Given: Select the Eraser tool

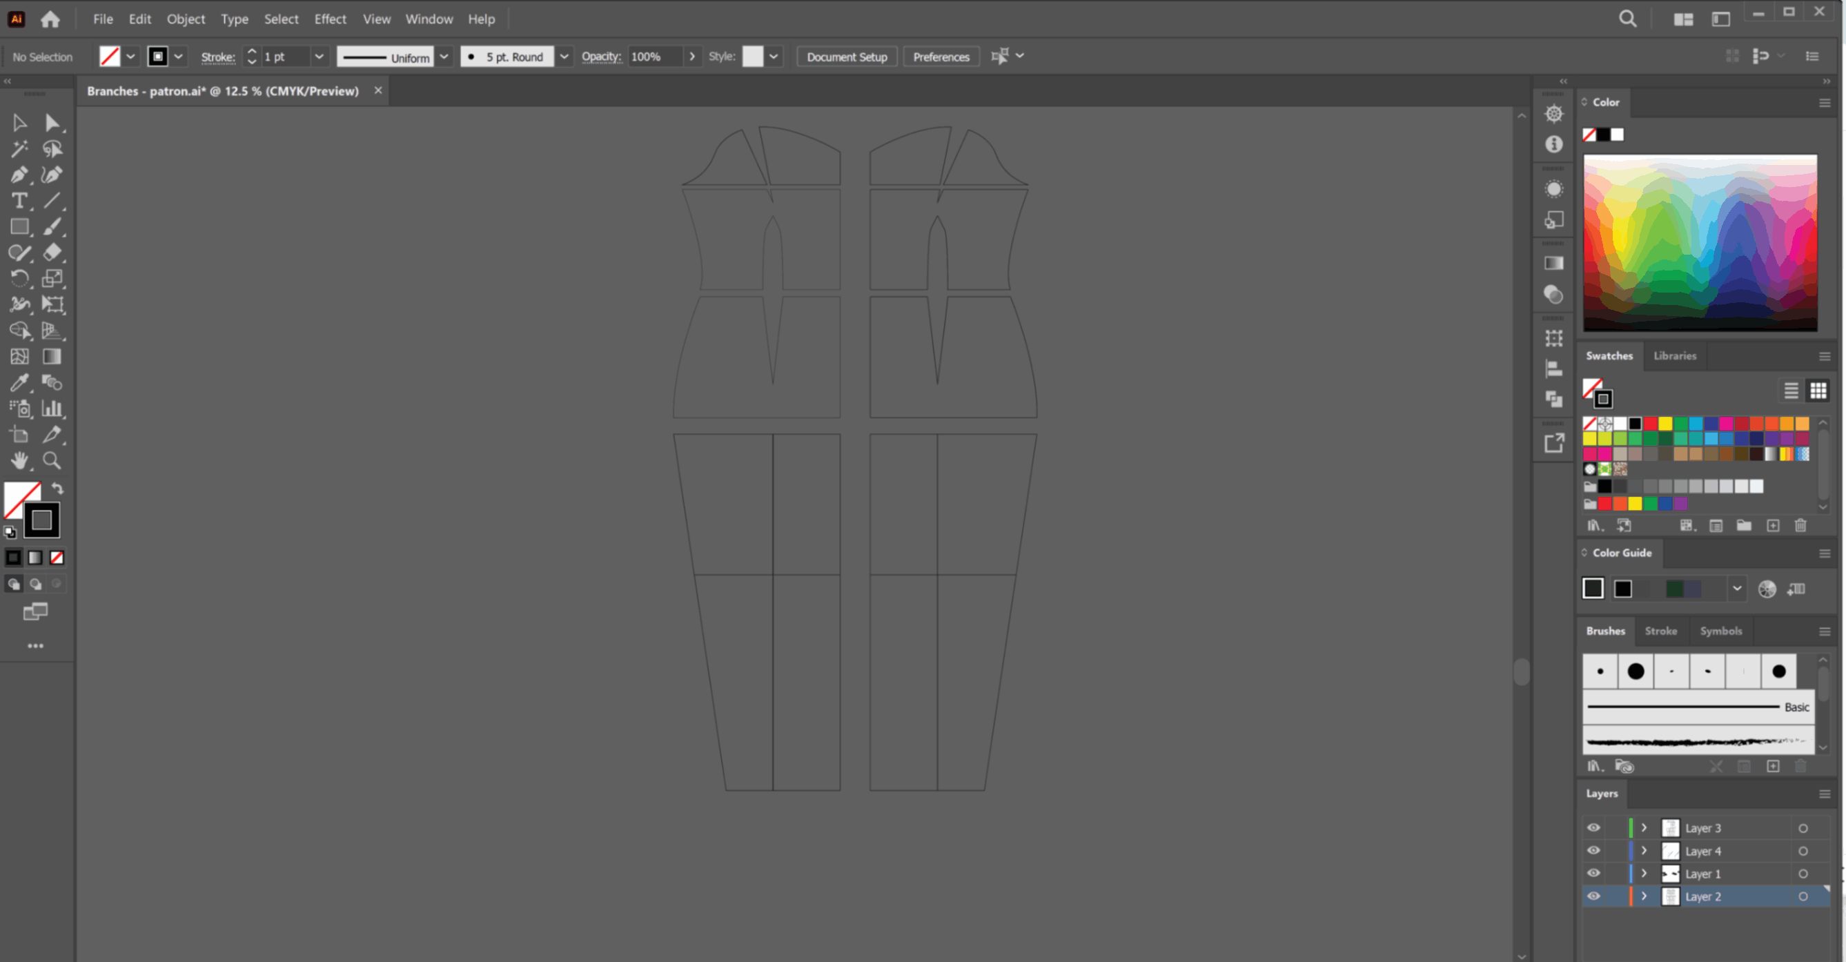Looking at the screenshot, I should [52, 253].
